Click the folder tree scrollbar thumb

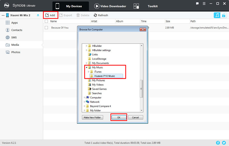pyautogui.click(x=141, y=89)
